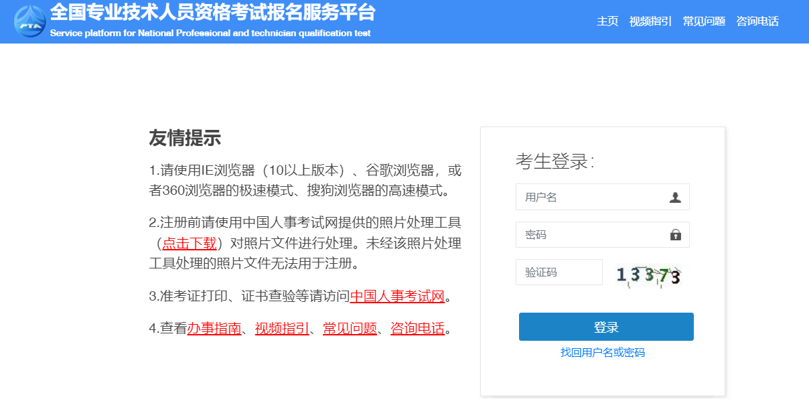The width and height of the screenshot is (809, 399).
Task: Click the 找回用户名或密码 link
Action: (x=603, y=353)
